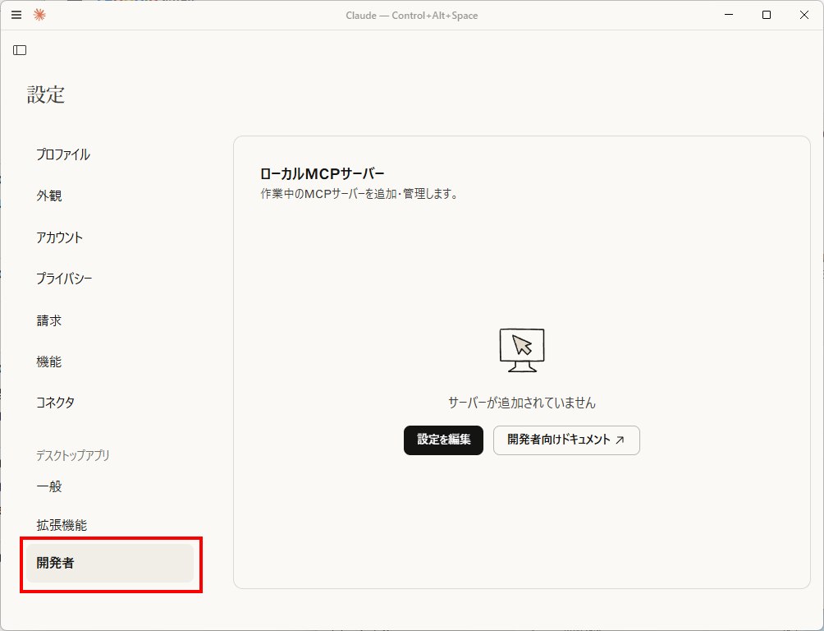
Task: Close the Claude window
Action: (x=804, y=15)
